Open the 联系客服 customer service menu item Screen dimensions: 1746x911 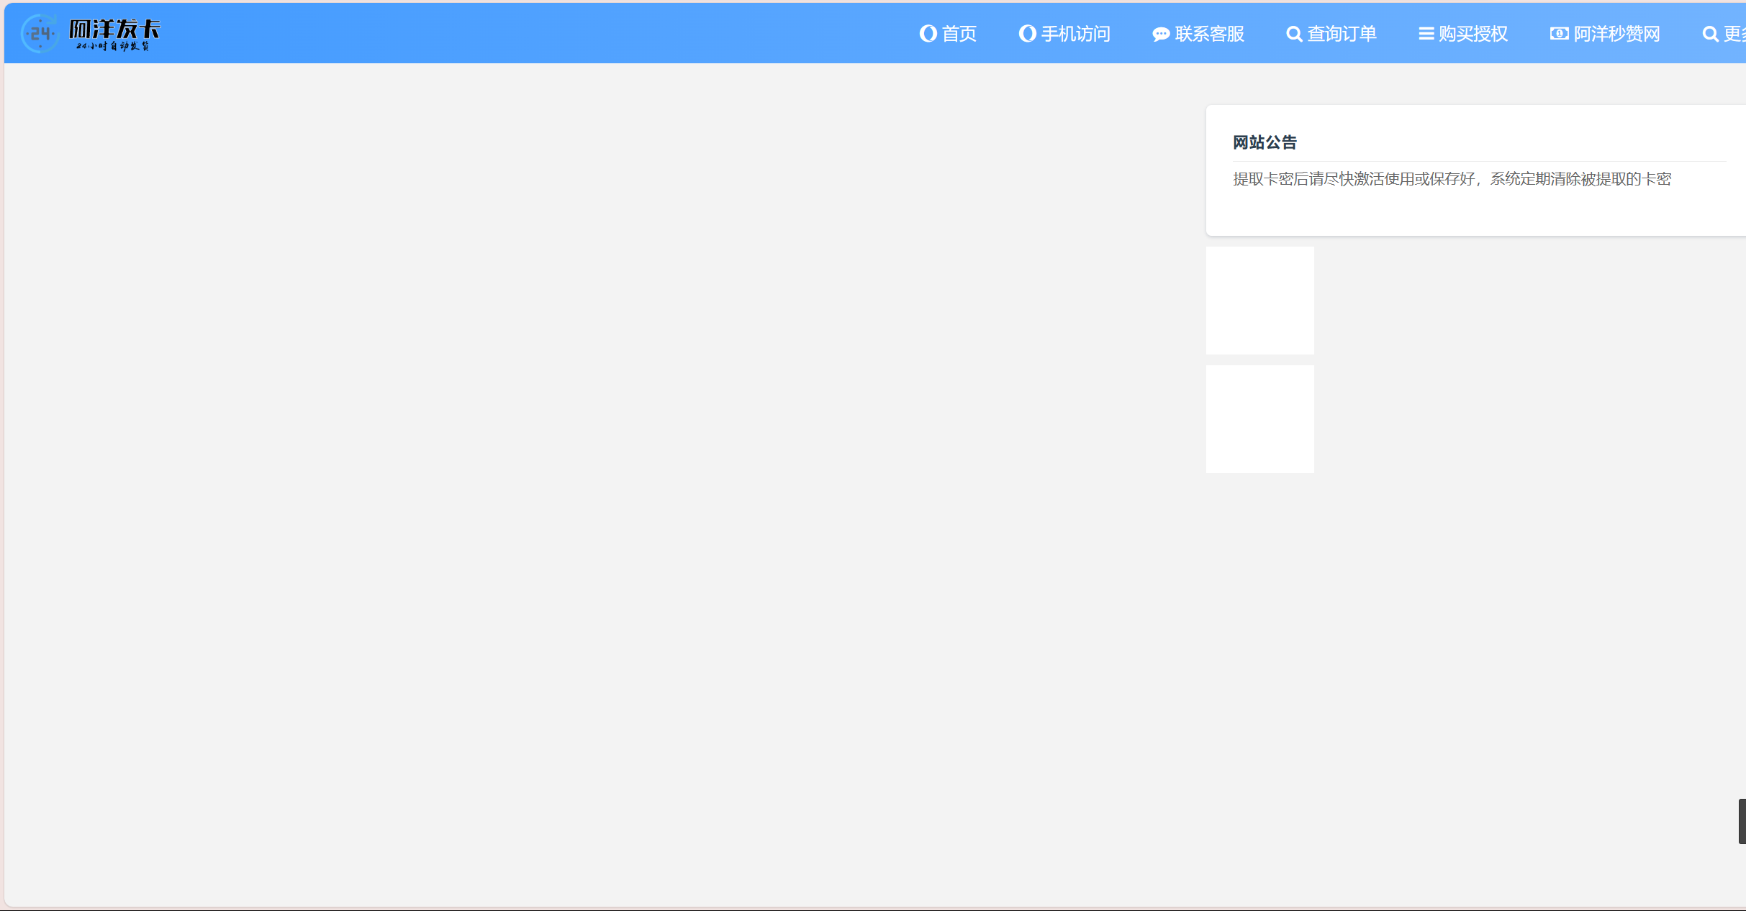coord(1209,33)
